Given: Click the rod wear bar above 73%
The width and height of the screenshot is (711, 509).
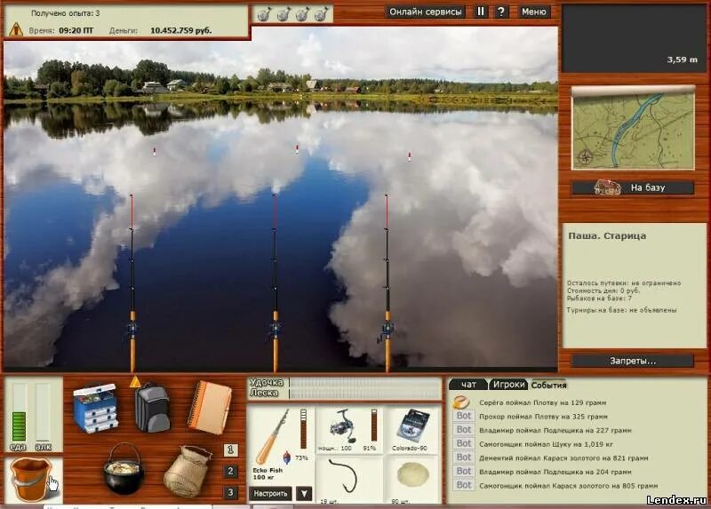Looking at the screenshot, I should coord(303,429).
